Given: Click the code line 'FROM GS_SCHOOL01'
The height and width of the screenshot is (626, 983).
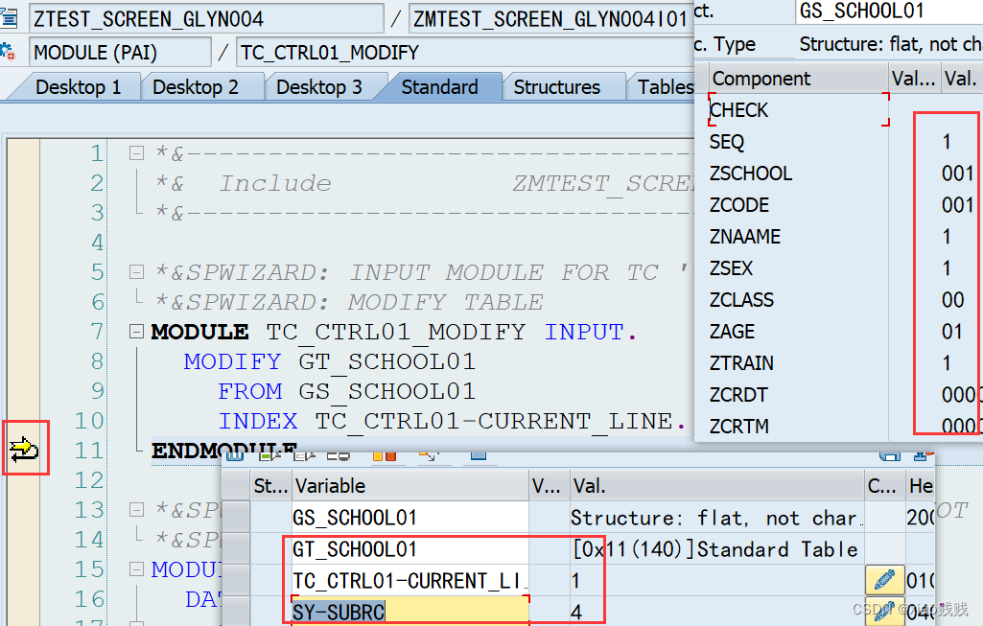Looking at the screenshot, I should click(x=346, y=391).
